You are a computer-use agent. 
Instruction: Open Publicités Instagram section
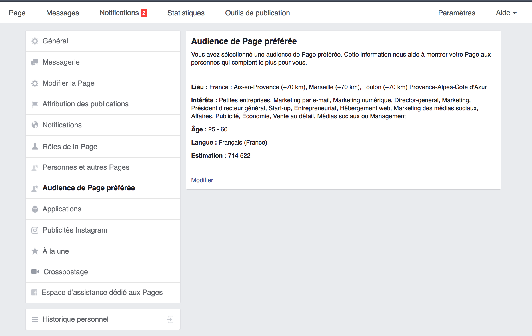(103, 230)
